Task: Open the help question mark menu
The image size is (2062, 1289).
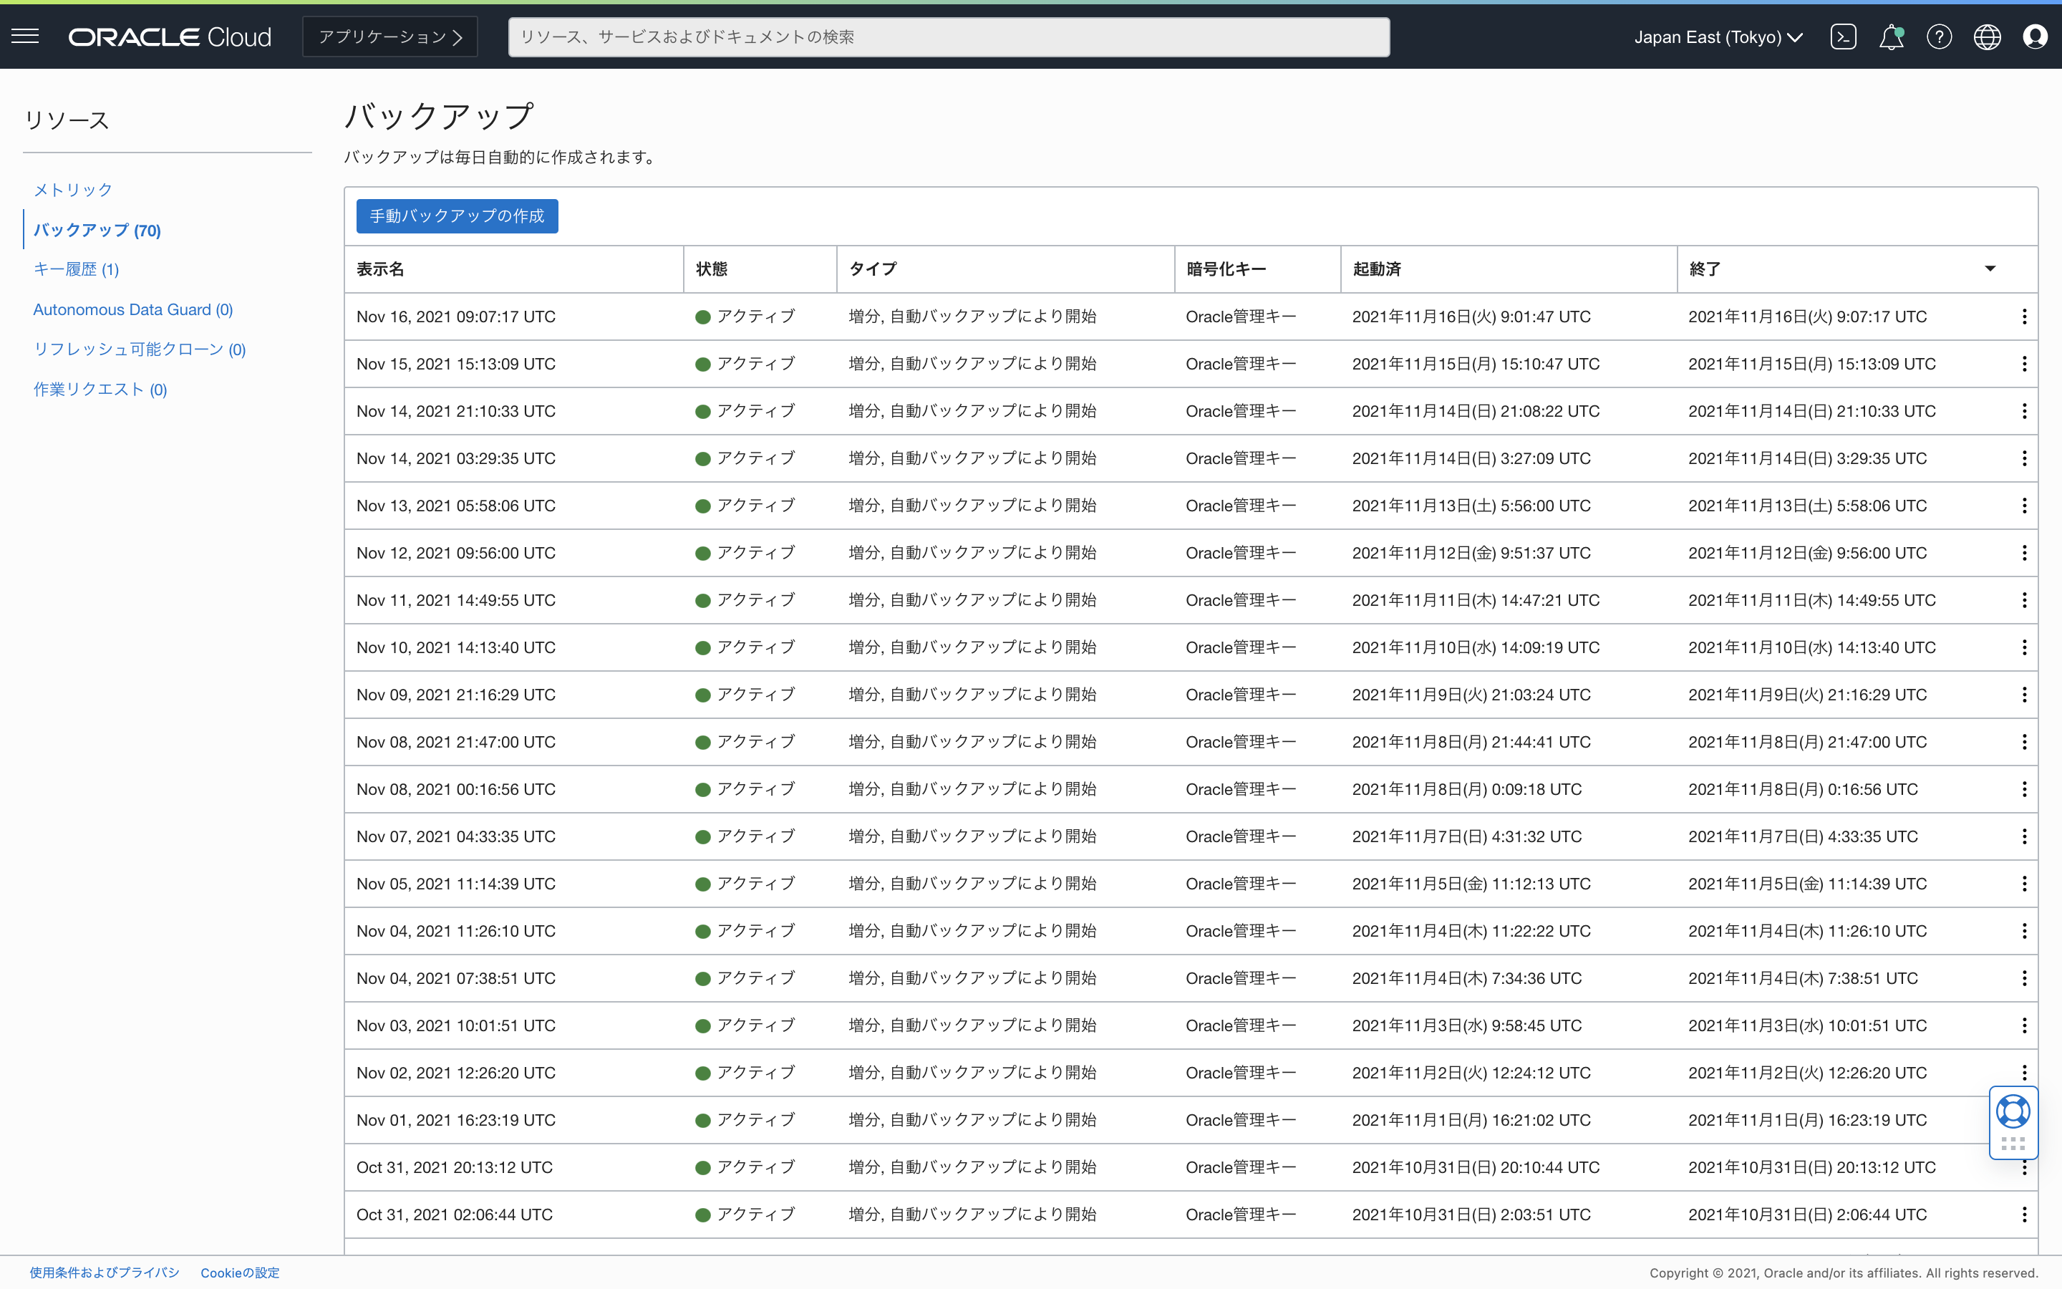Action: (x=1940, y=37)
